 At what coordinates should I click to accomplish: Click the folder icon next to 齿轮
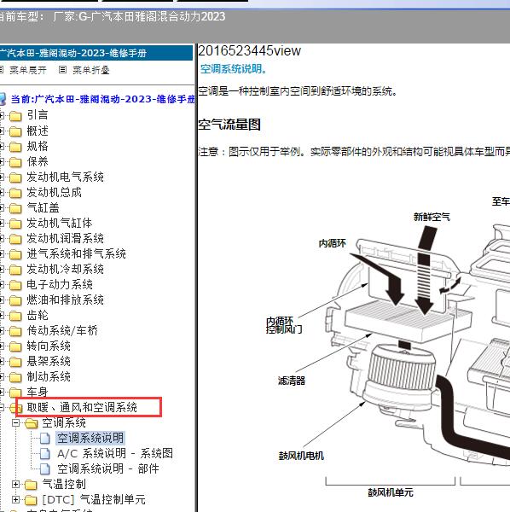15,316
